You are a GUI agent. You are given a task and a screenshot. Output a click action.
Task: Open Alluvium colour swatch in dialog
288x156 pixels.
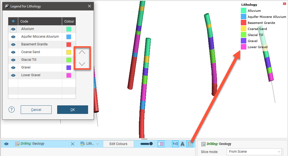(x=69, y=29)
